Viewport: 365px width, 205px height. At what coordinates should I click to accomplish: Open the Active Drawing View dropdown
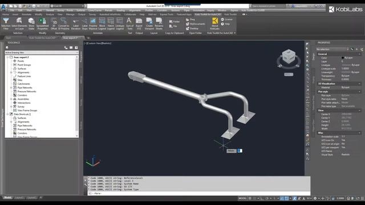pyautogui.click(x=42, y=52)
